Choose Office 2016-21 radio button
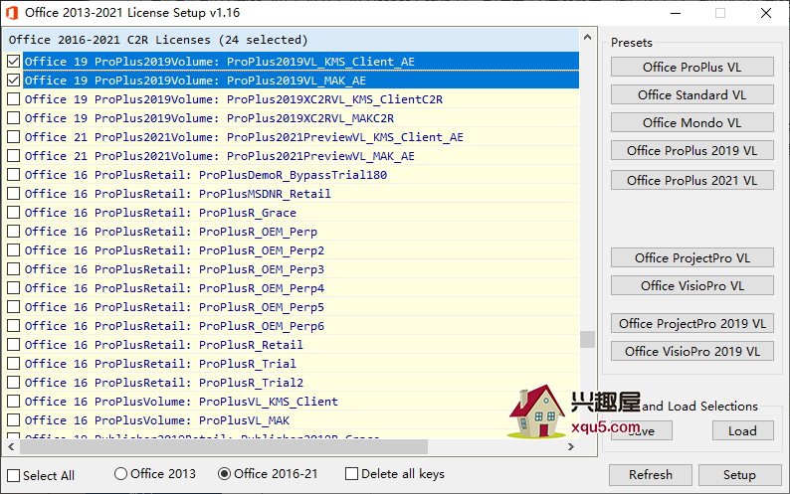 point(224,474)
